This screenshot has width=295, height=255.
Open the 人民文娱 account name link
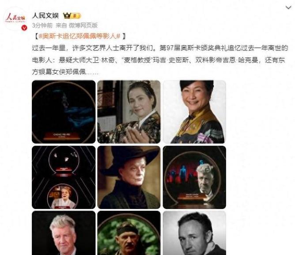coord(45,15)
